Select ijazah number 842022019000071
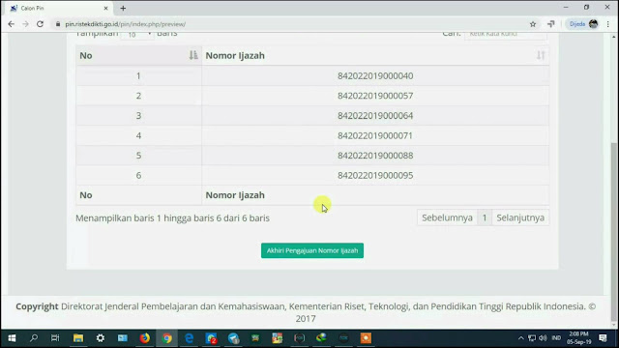The width and height of the screenshot is (619, 348). coord(375,135)
